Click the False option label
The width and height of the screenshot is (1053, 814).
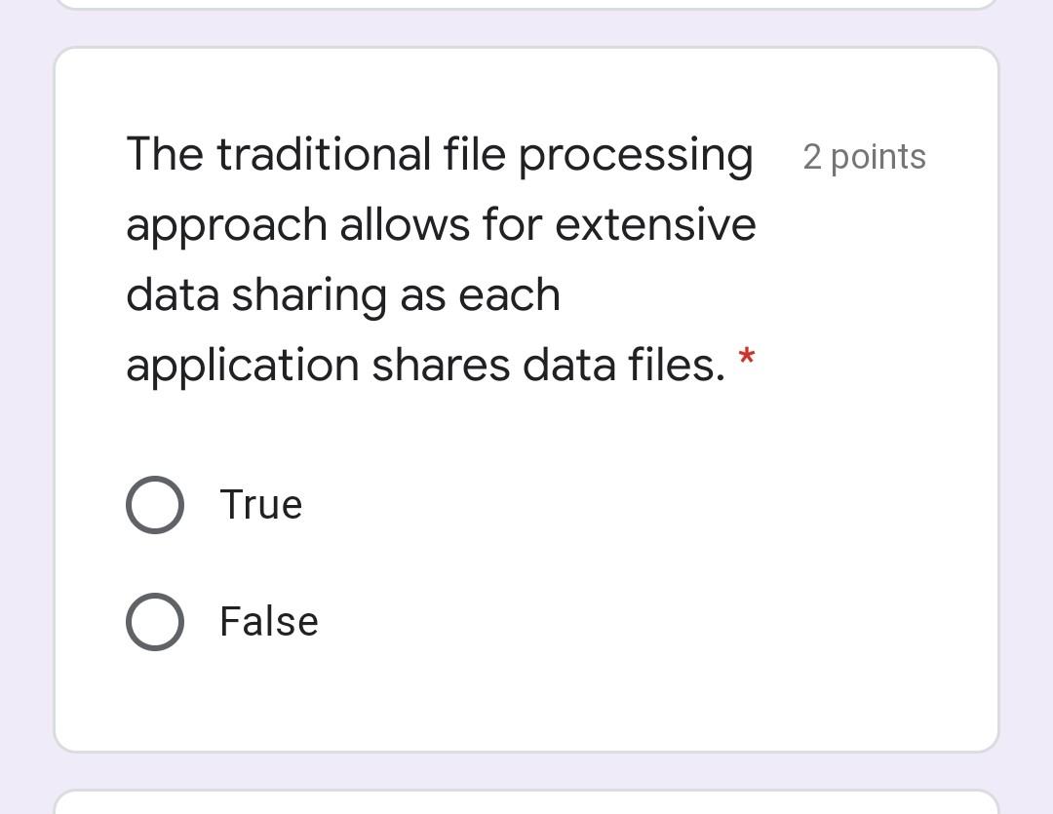pos(268,621)
